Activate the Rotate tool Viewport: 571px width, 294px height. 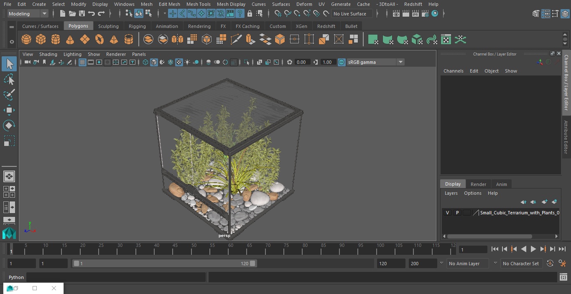coord(9,126)
